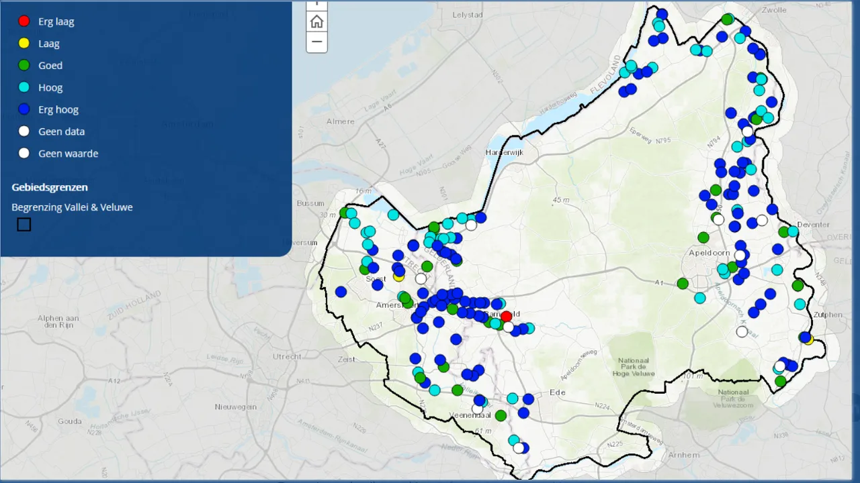860x483 pixels.
Task: Click the 'Gebiedsgrenzen' legend heading
Action: [50, 187]
